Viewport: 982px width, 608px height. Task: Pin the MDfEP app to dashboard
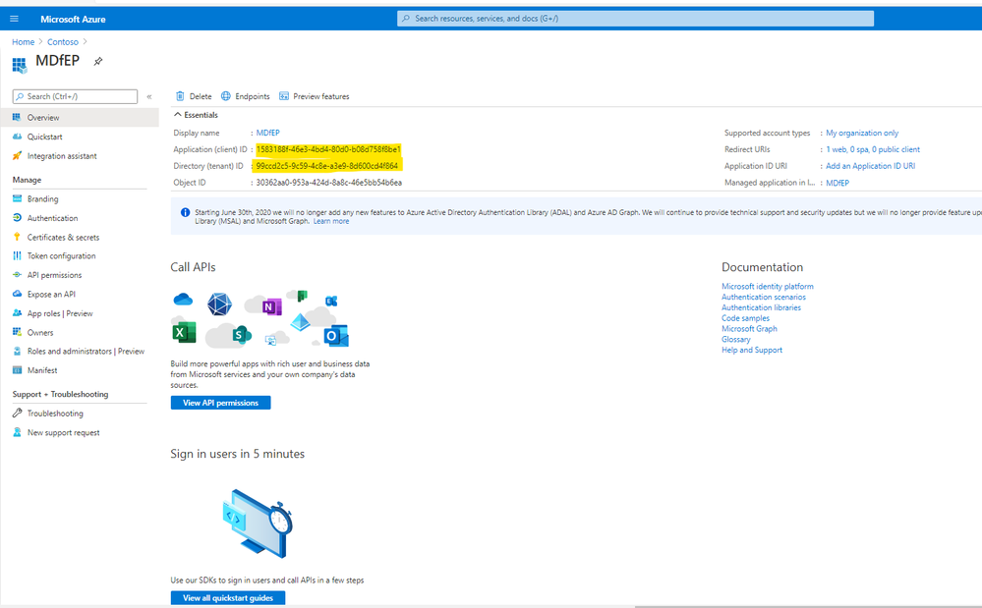point(97,61)
